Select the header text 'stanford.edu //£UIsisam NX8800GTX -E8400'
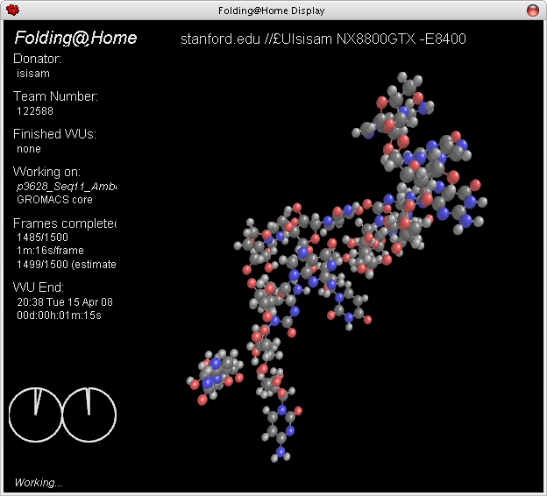The image size is (547, 496). coord(323,39)
